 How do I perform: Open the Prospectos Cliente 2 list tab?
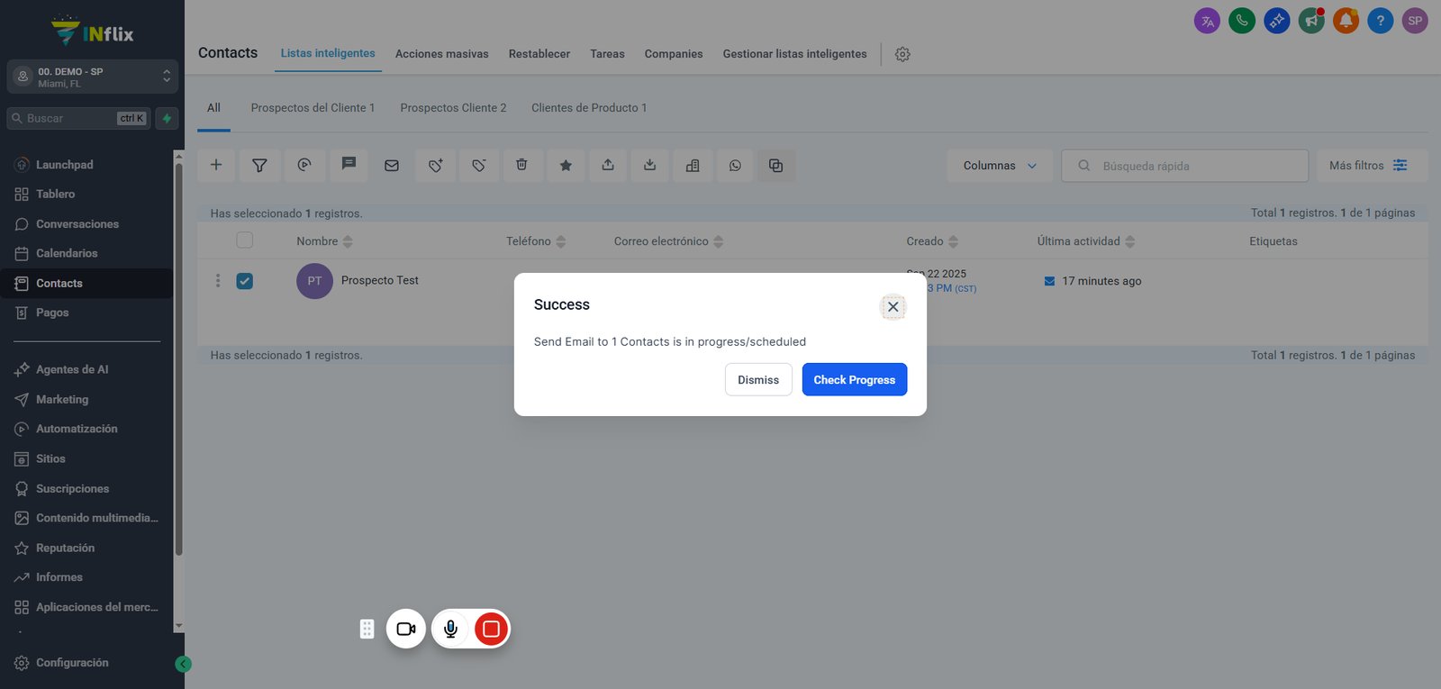point(453,107)
